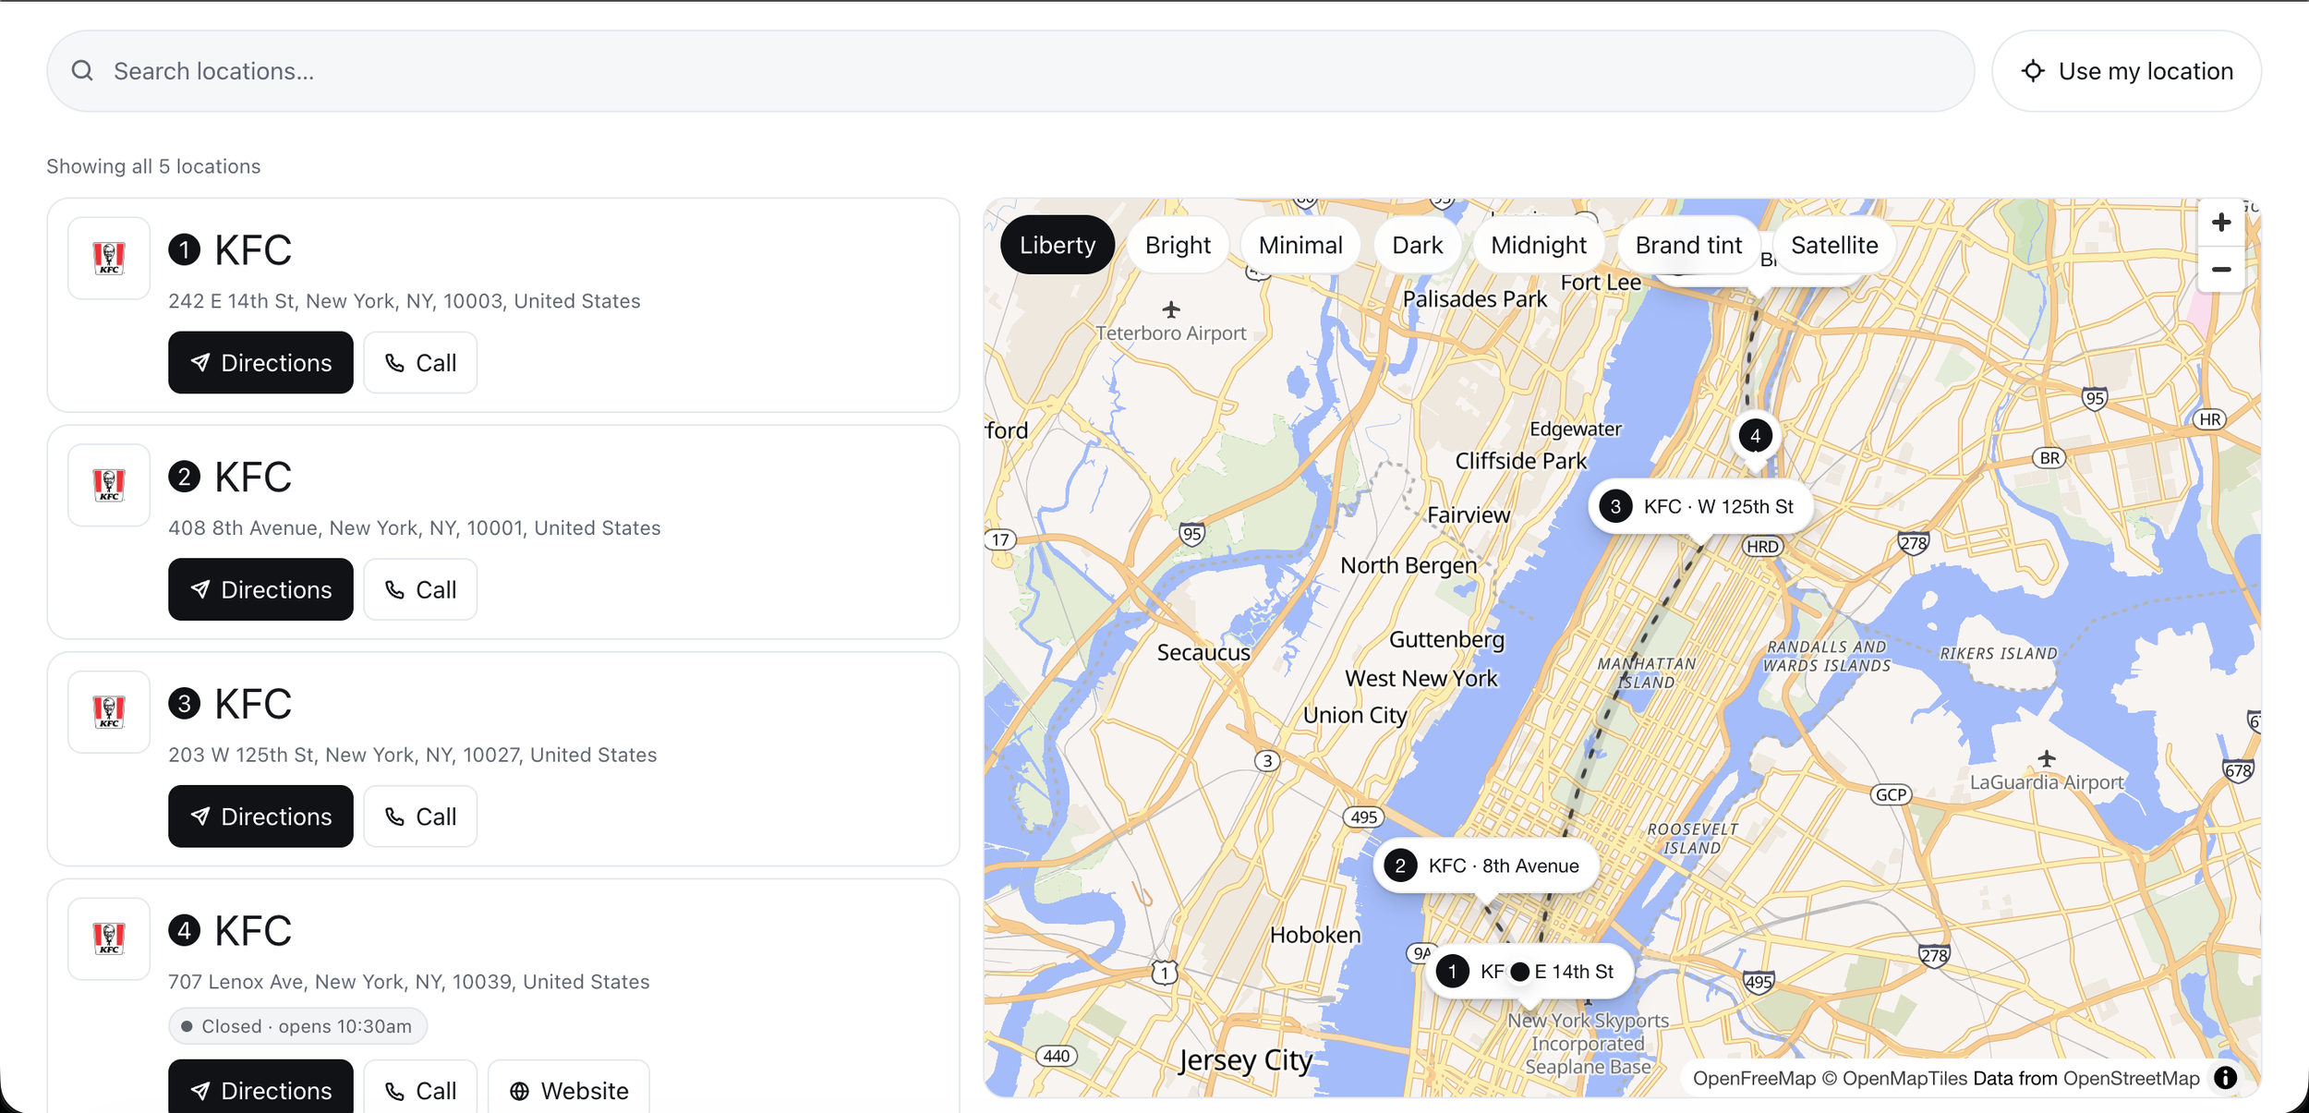Viewport: 2309px width, 1113px height.
Task: Click the search magnifier icon
Action: click(82, 71)
